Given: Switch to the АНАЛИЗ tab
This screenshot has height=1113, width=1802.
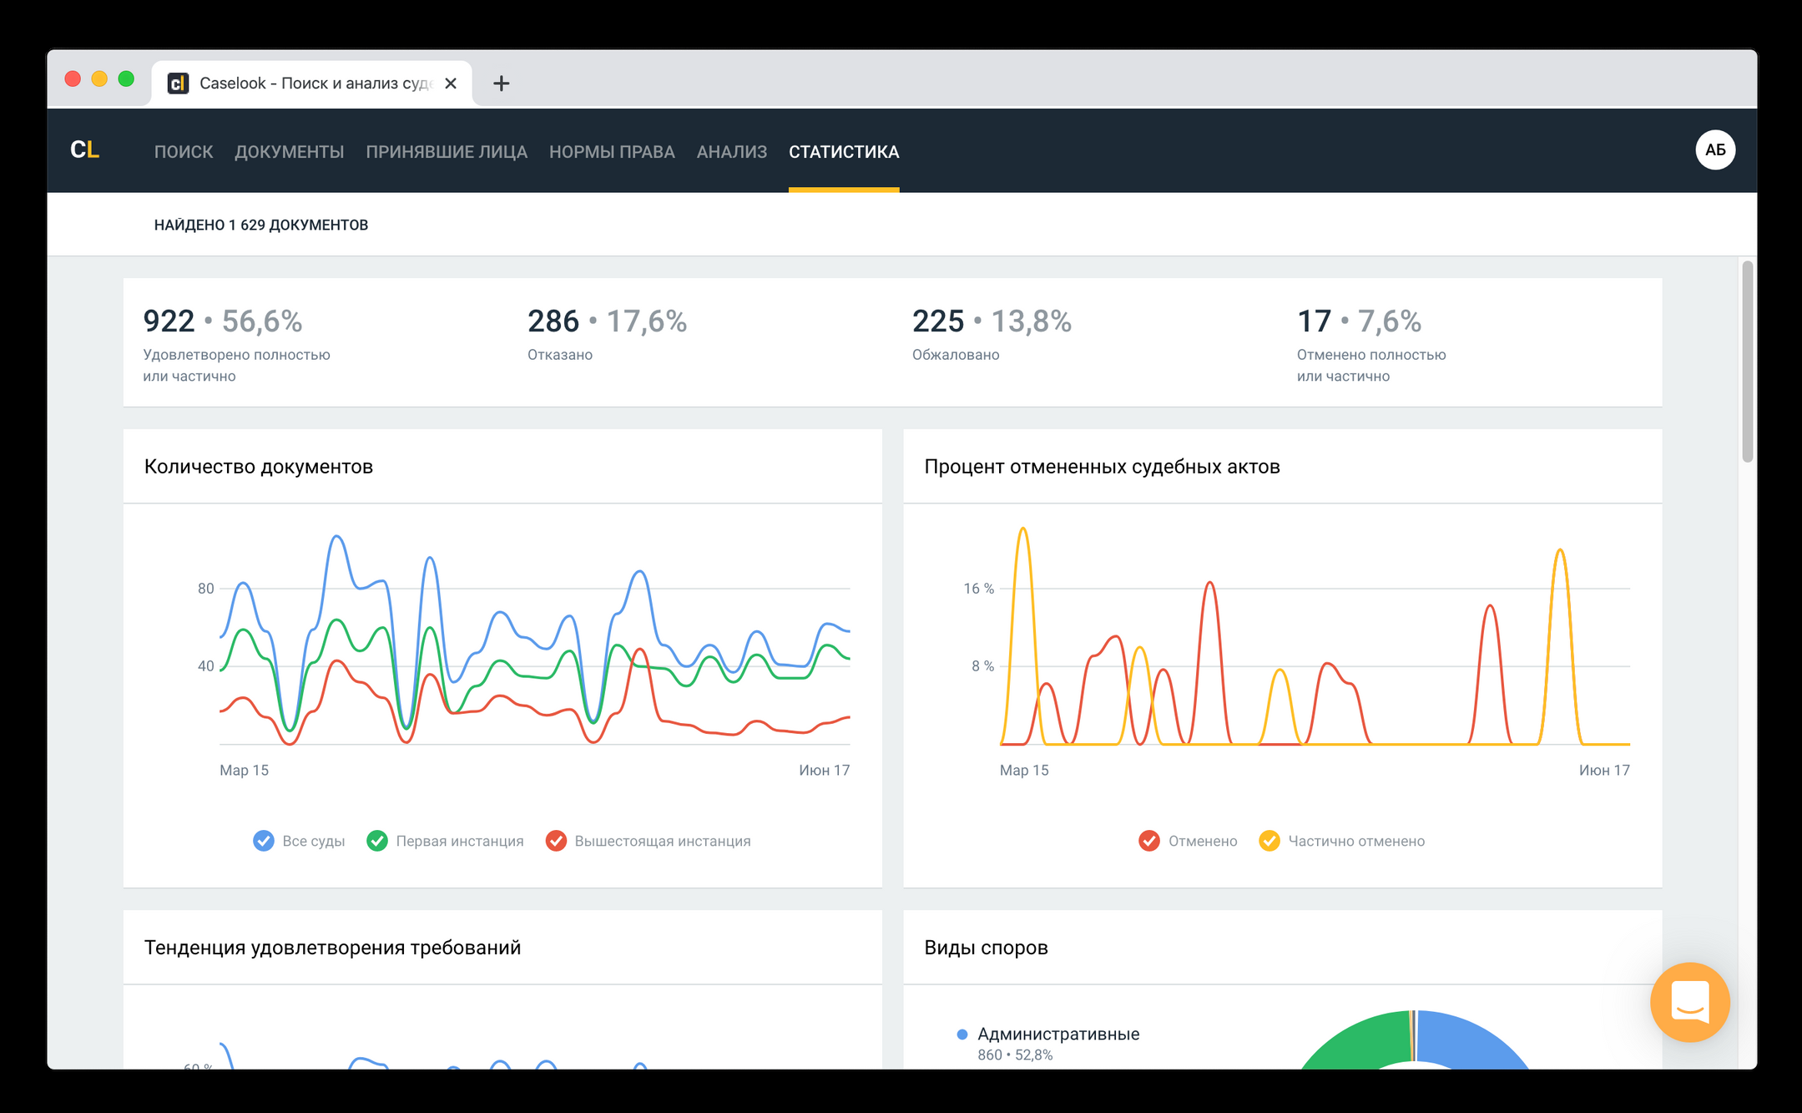Looking at the screenshot, I should (731, 152).
